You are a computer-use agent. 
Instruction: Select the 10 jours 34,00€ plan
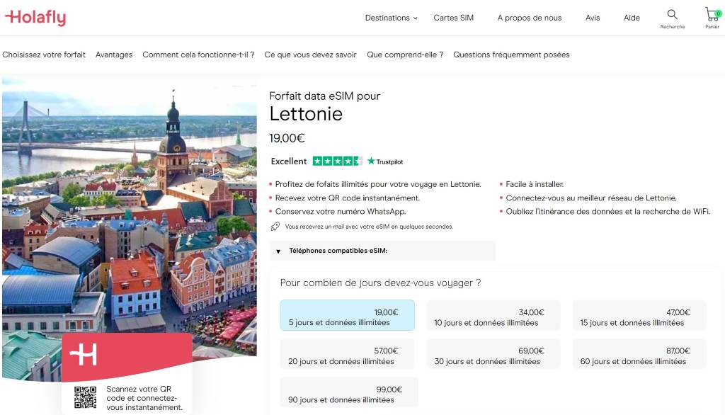493,316
